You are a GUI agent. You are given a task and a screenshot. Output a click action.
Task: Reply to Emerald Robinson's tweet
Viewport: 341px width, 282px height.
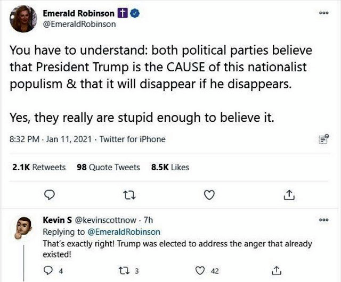[50, 195]
